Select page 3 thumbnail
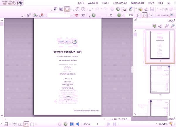176x127 pixels. (x=160, y=108)
